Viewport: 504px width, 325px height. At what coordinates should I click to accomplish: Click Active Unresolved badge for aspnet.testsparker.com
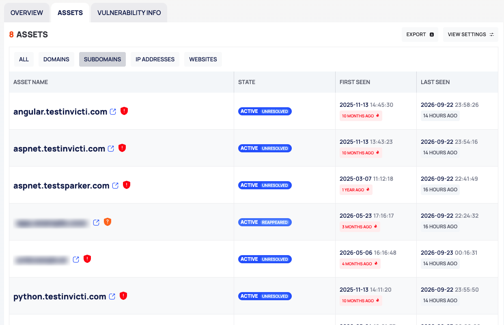[x=265, y=185]
